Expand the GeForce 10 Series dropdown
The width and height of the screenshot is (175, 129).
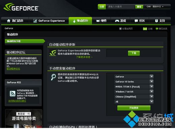click(x=134, y=82)
